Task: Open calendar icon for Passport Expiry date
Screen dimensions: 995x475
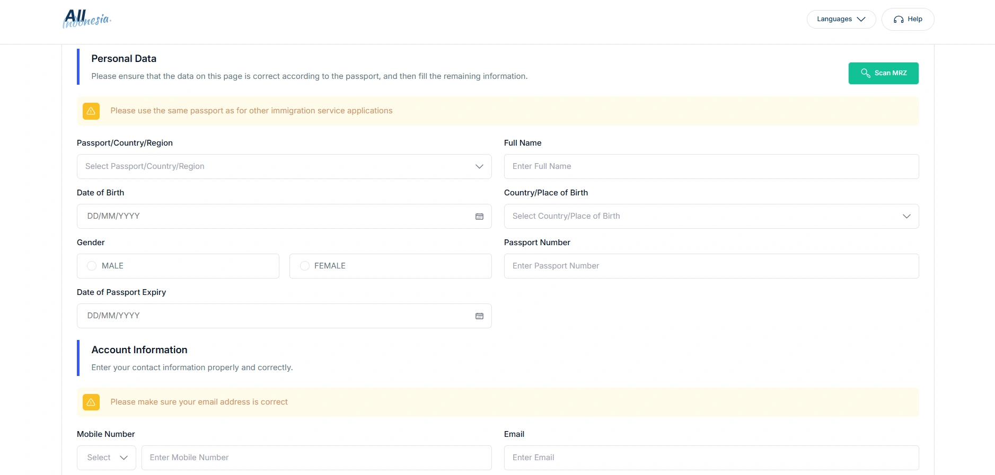Action: click(479, 316)
